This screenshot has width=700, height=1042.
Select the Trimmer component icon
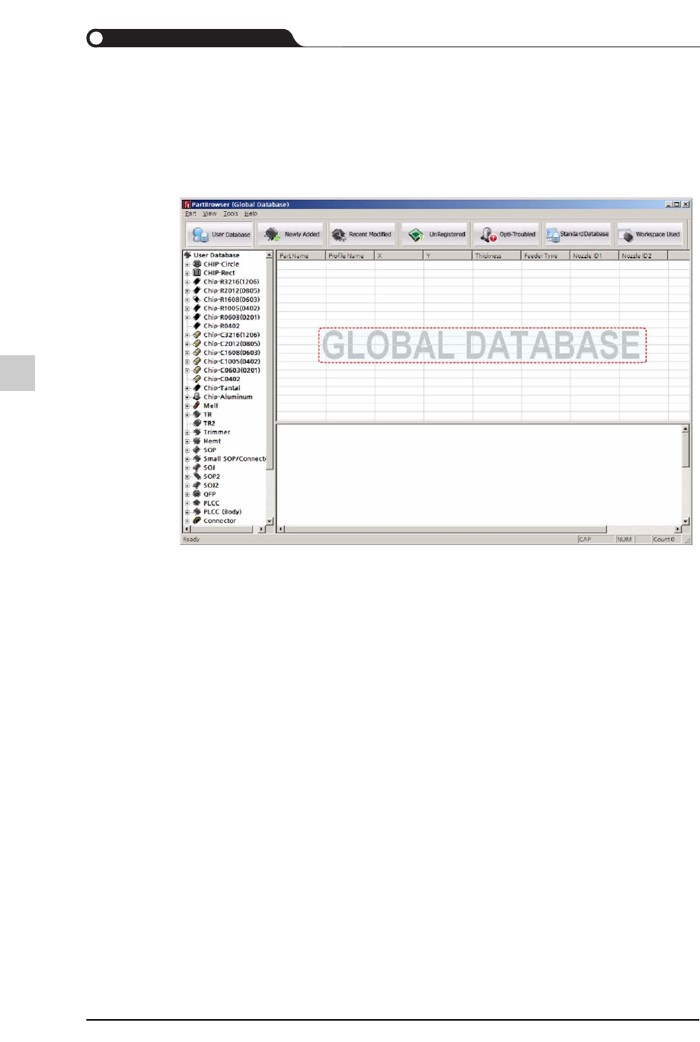[x=197, y=432]
